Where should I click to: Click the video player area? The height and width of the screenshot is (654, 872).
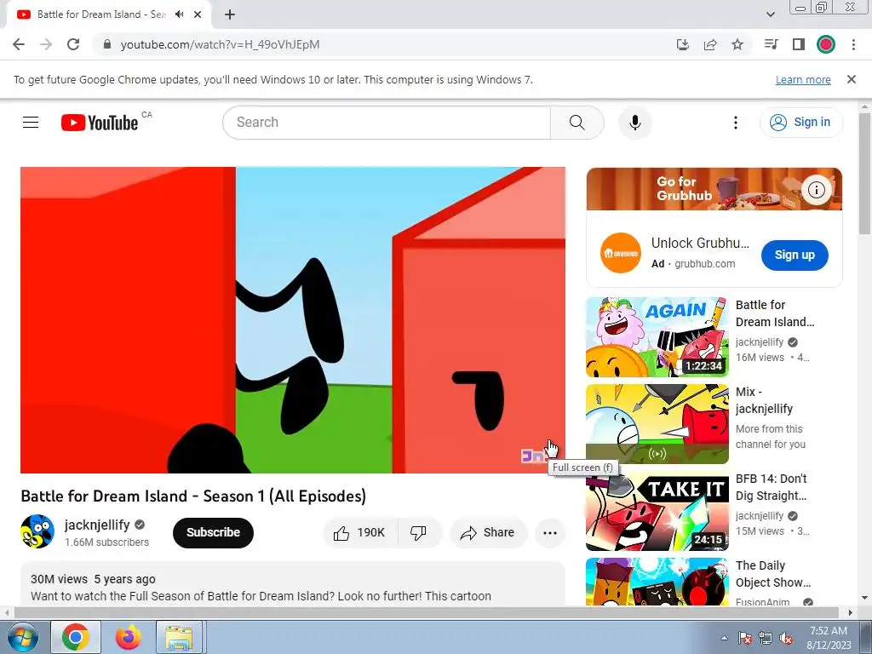tap(293, 320)
